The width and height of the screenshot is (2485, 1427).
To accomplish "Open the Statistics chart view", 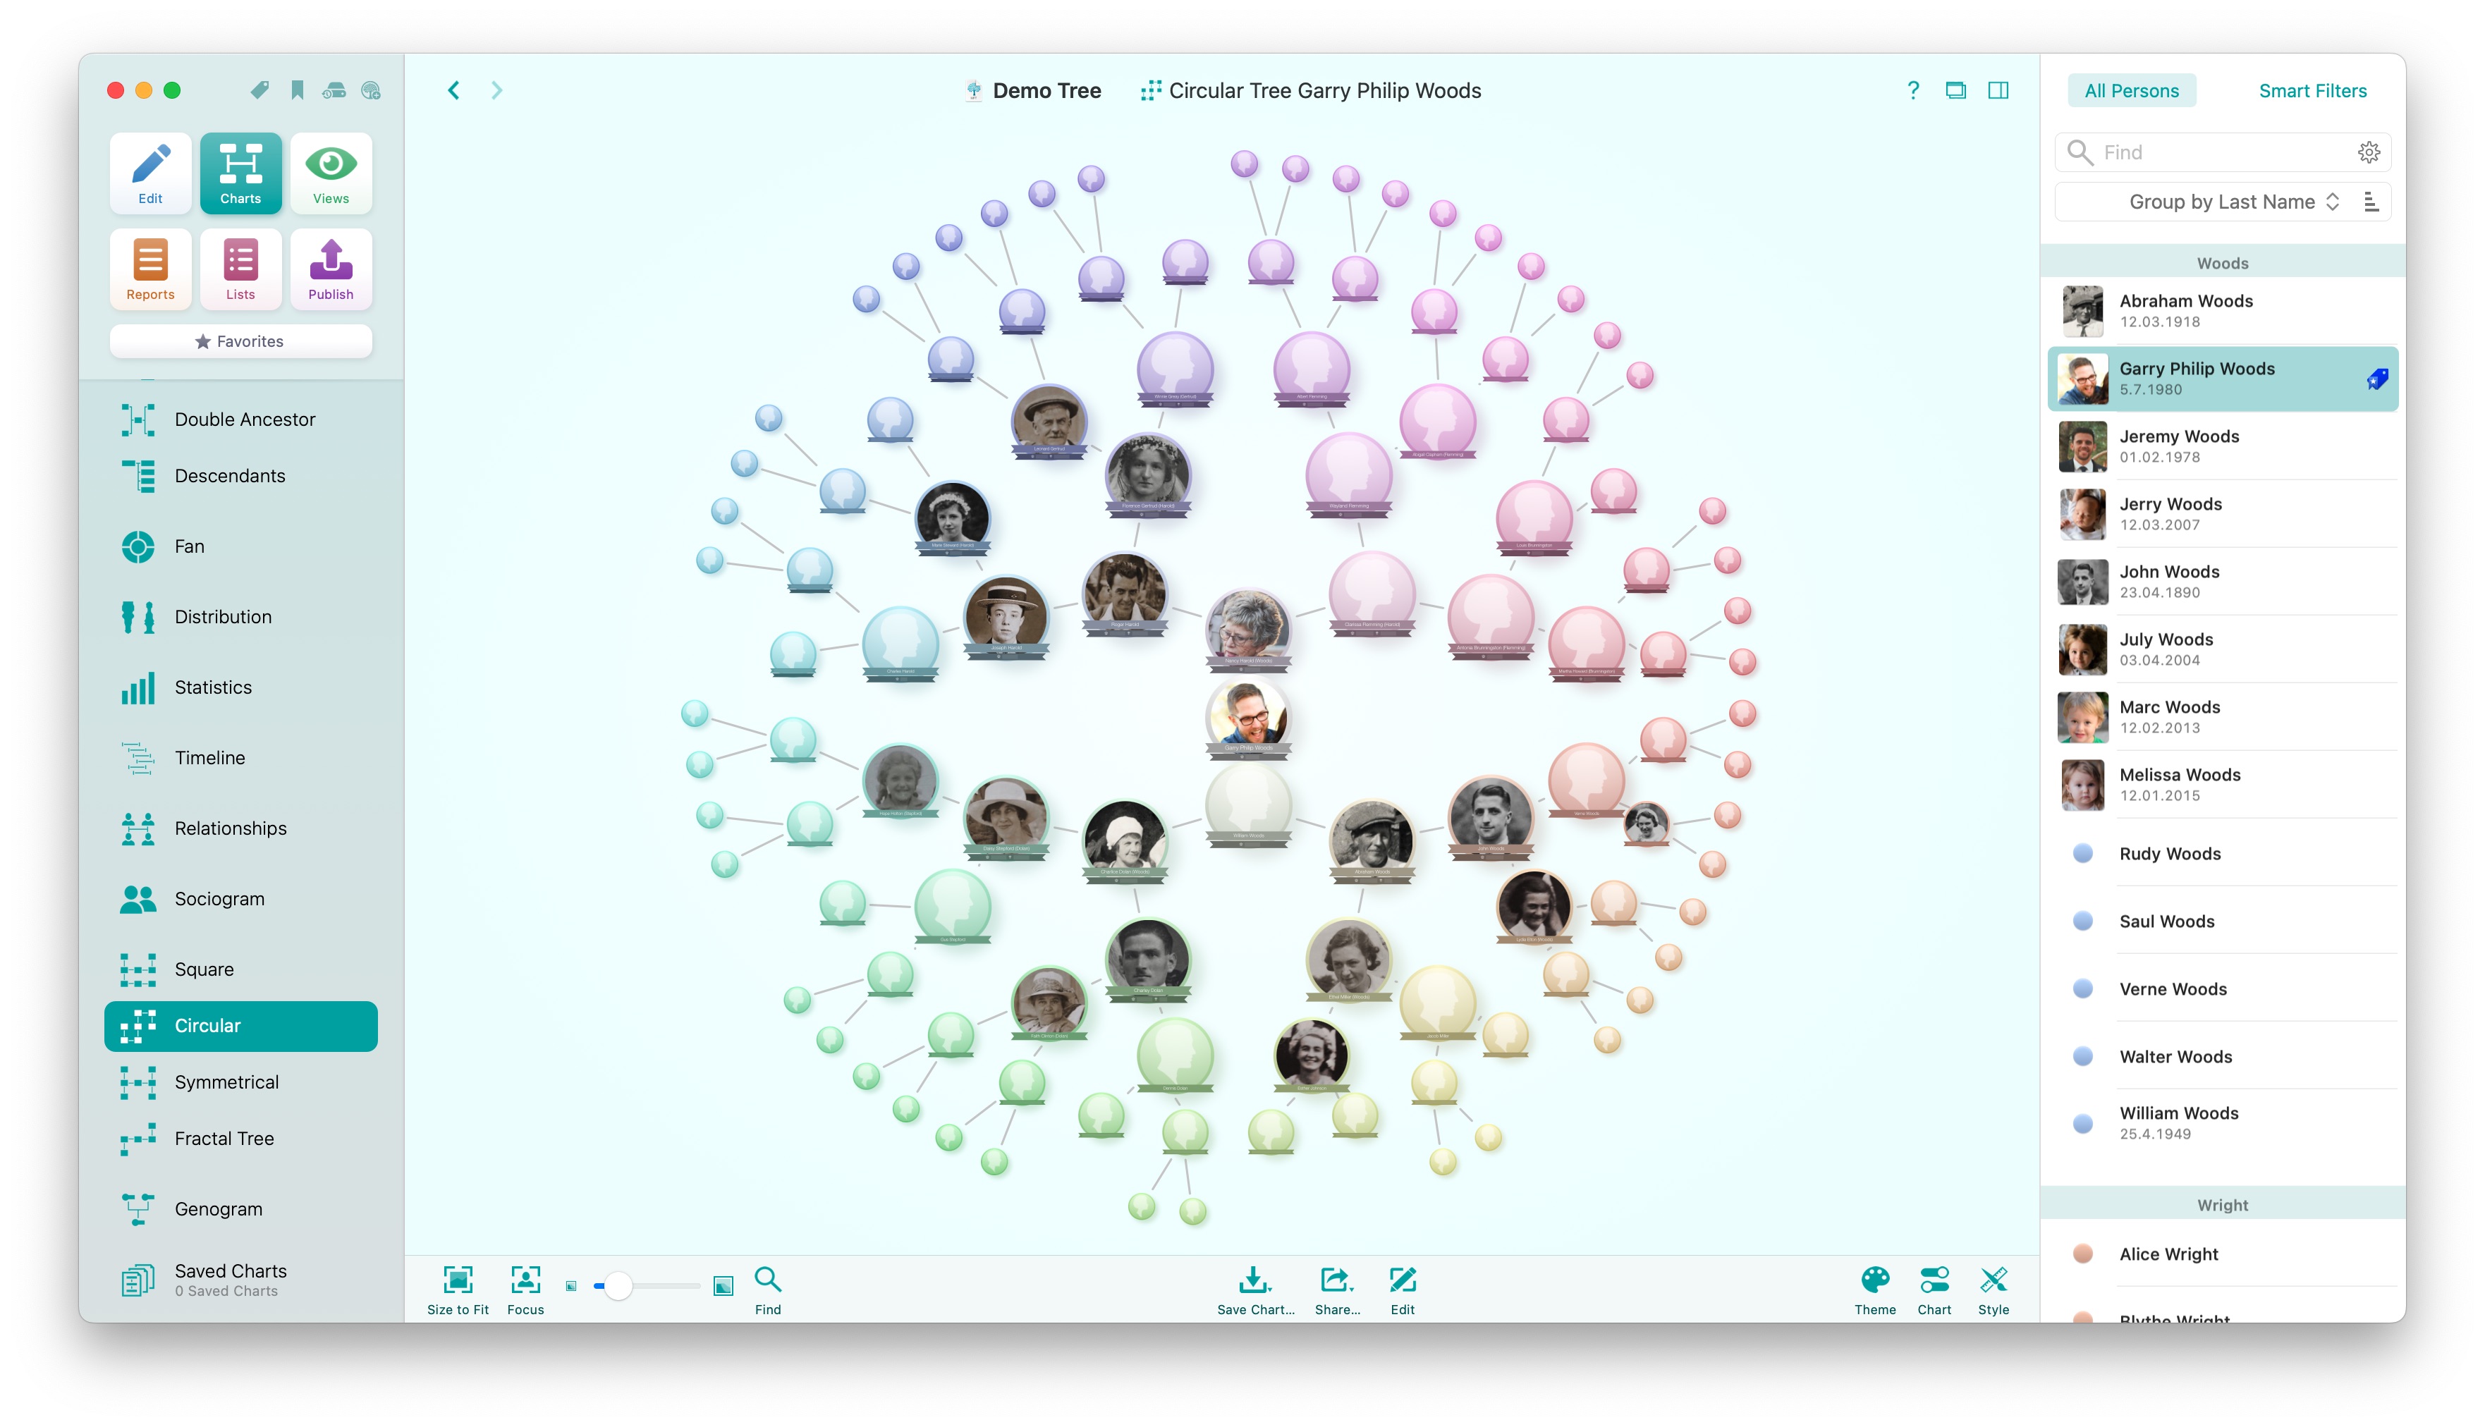I will (x=210, y=686).
